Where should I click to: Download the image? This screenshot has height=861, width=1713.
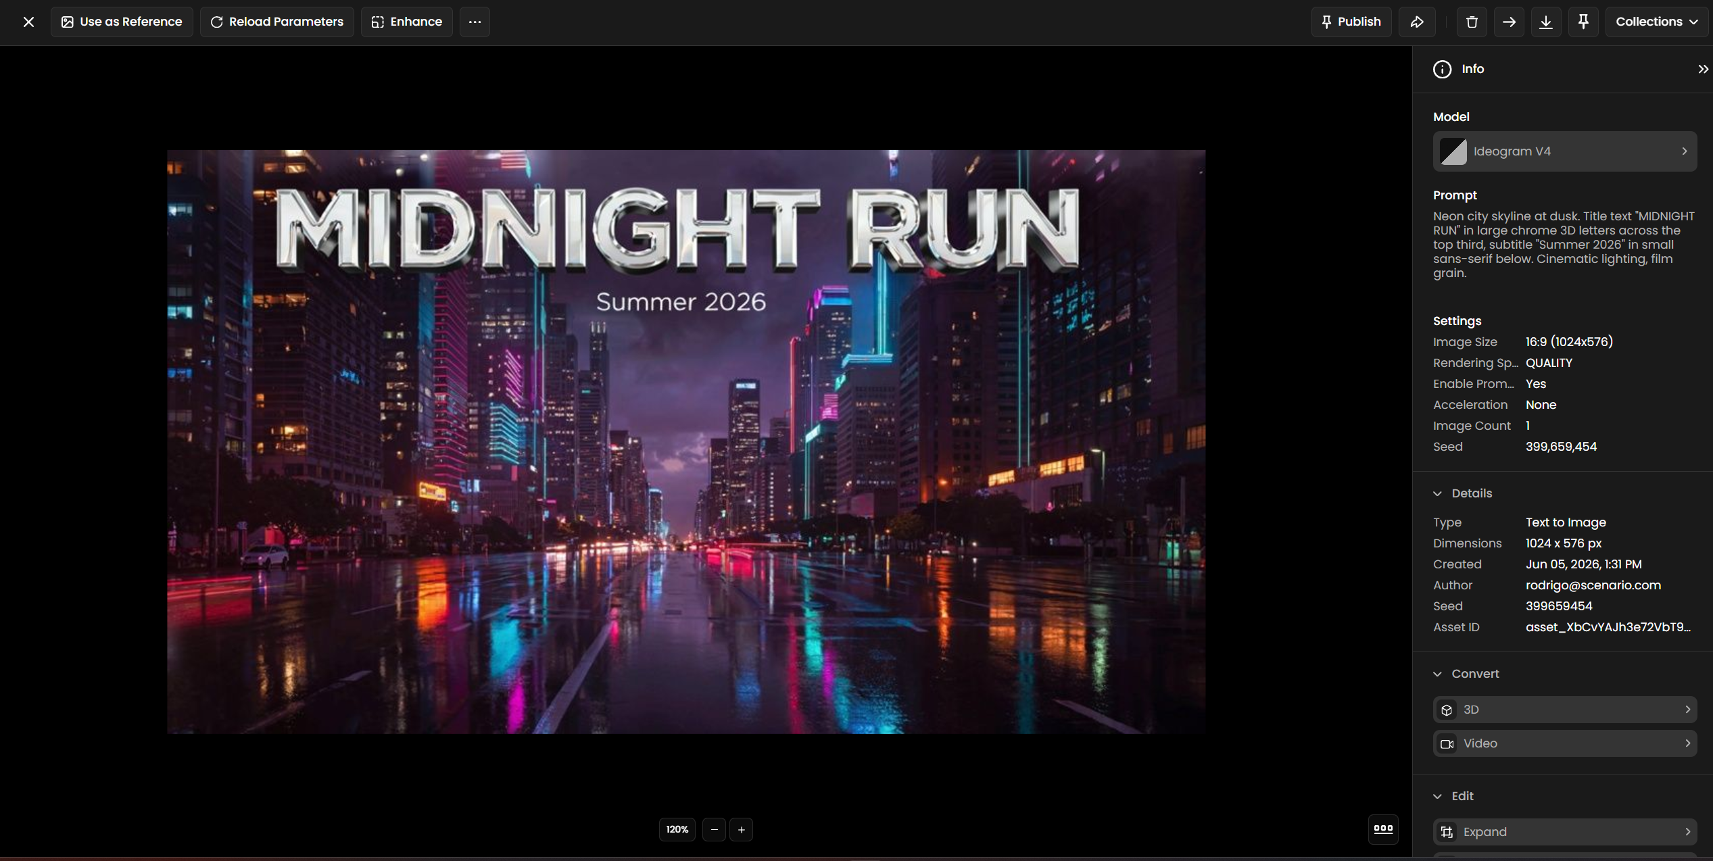coord(1546,22)
